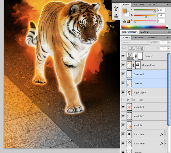Switch to the Channels tab
Screen dimensions: 171x153
point(139,37)
